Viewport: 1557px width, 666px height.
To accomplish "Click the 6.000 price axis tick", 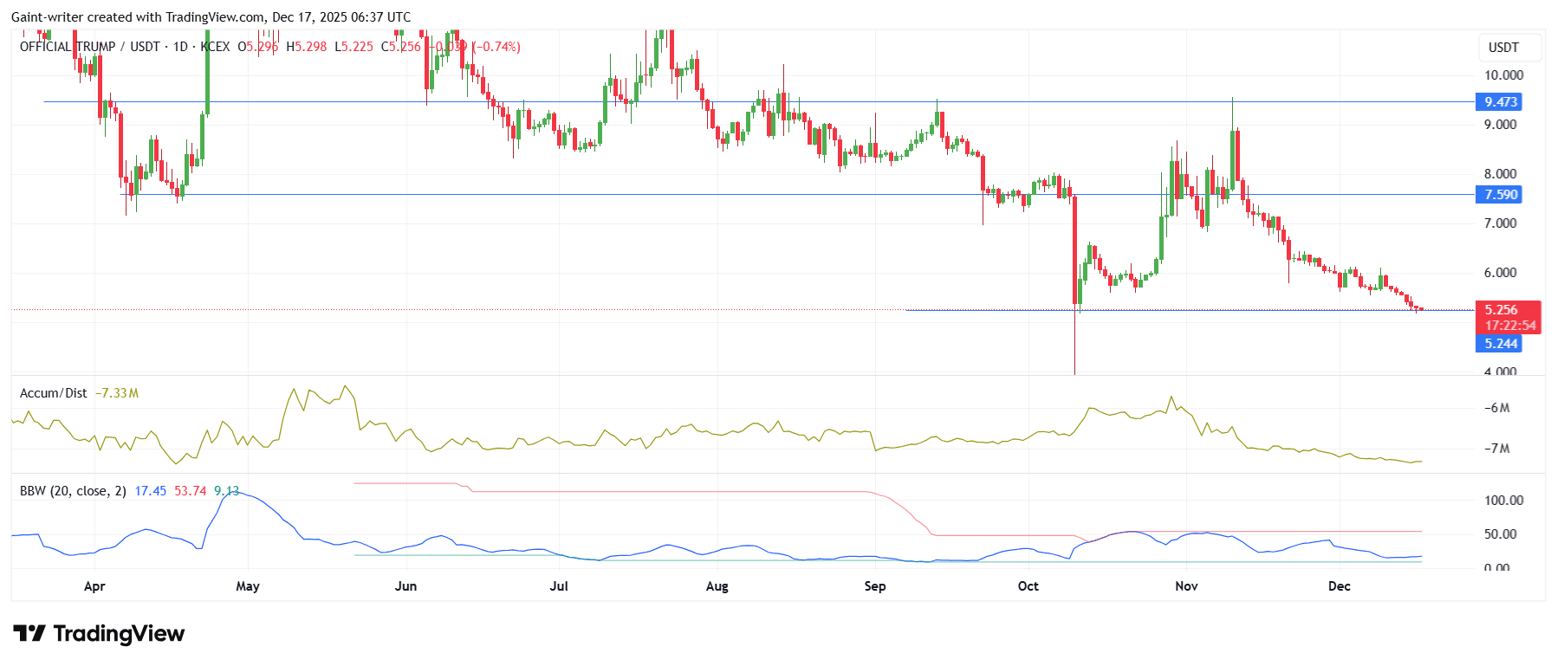I will pos(1500,273).
